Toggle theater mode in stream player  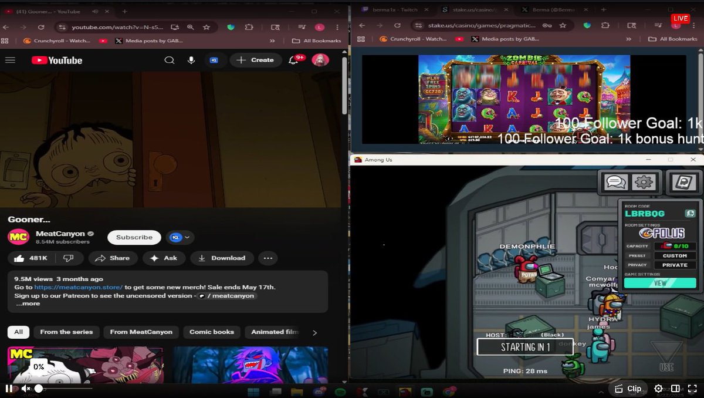(675, 389)
